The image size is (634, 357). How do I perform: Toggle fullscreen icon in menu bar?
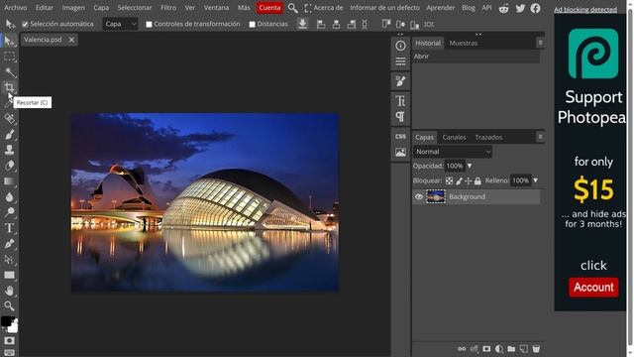308,8
